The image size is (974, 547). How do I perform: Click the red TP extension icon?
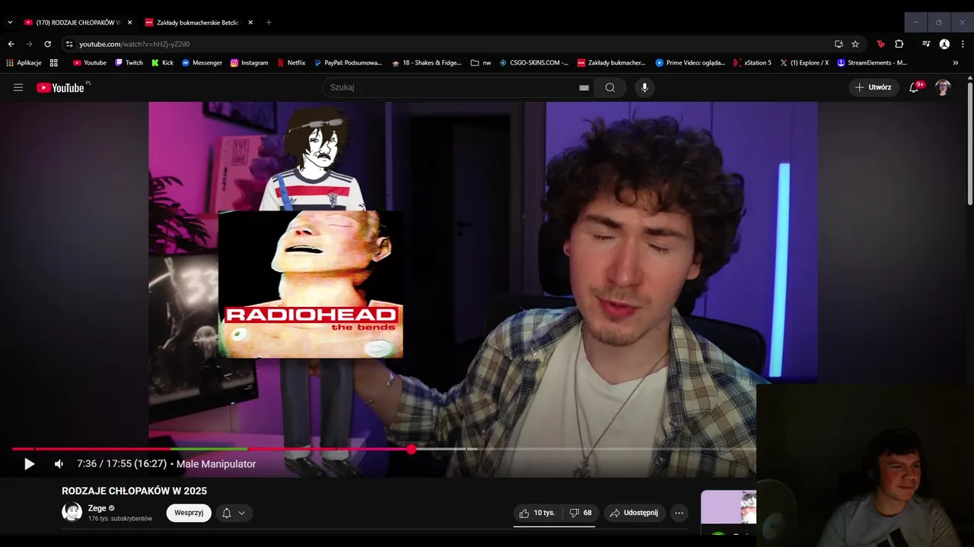(x=880, y=44)
